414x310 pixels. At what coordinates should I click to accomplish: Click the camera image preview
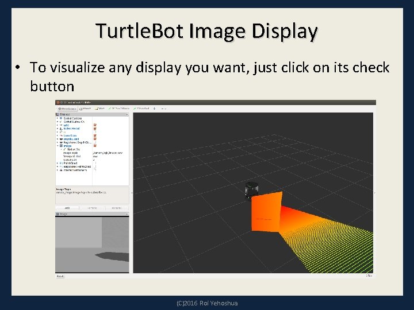(92, 245)
